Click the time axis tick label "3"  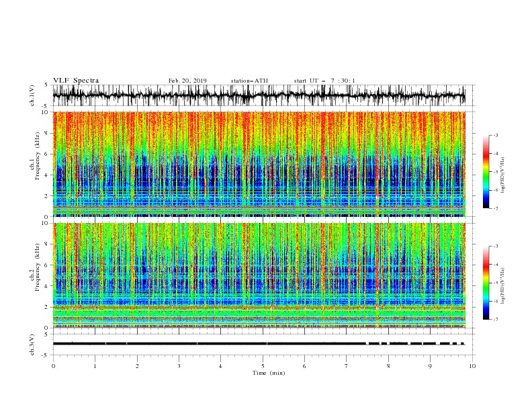[179, 366]
